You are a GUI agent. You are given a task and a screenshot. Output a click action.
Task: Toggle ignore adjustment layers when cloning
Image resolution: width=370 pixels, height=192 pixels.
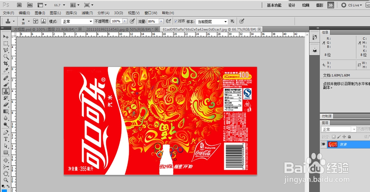[232, 21]
